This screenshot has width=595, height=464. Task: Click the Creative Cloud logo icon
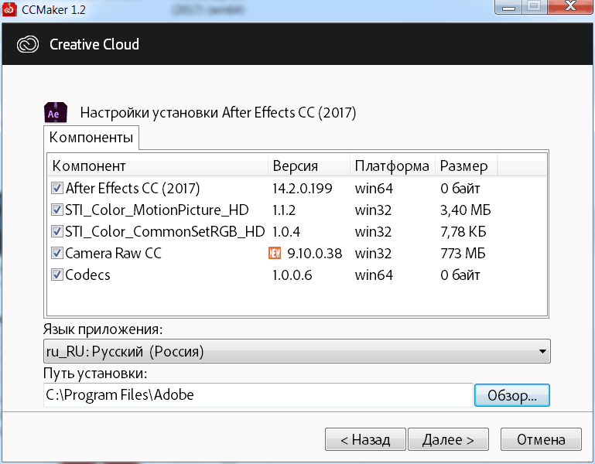[x=28, y=44]
